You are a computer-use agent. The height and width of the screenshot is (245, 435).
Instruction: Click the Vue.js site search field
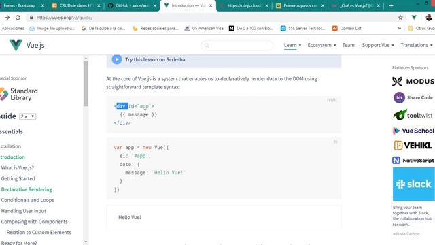(237, 46)
